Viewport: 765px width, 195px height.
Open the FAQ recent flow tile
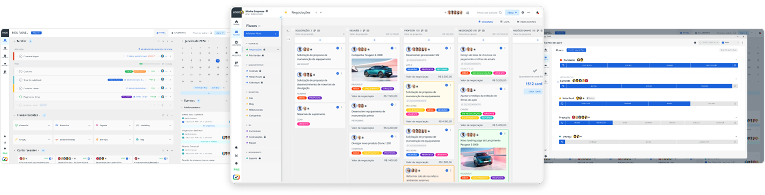click(x=154, y=139)
